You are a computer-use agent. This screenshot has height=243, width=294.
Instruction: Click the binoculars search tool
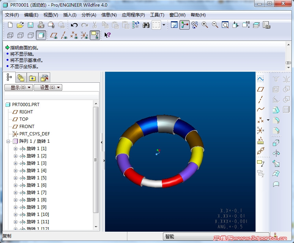[x=146, y=25]
